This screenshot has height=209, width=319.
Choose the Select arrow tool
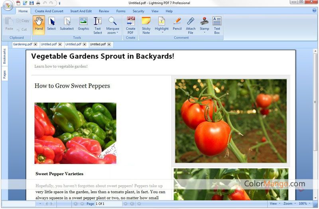coord(51,25)
